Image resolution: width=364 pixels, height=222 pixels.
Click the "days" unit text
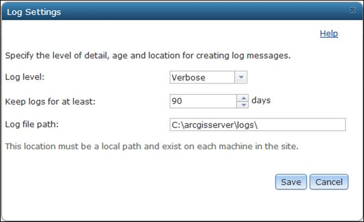point(261,100)
